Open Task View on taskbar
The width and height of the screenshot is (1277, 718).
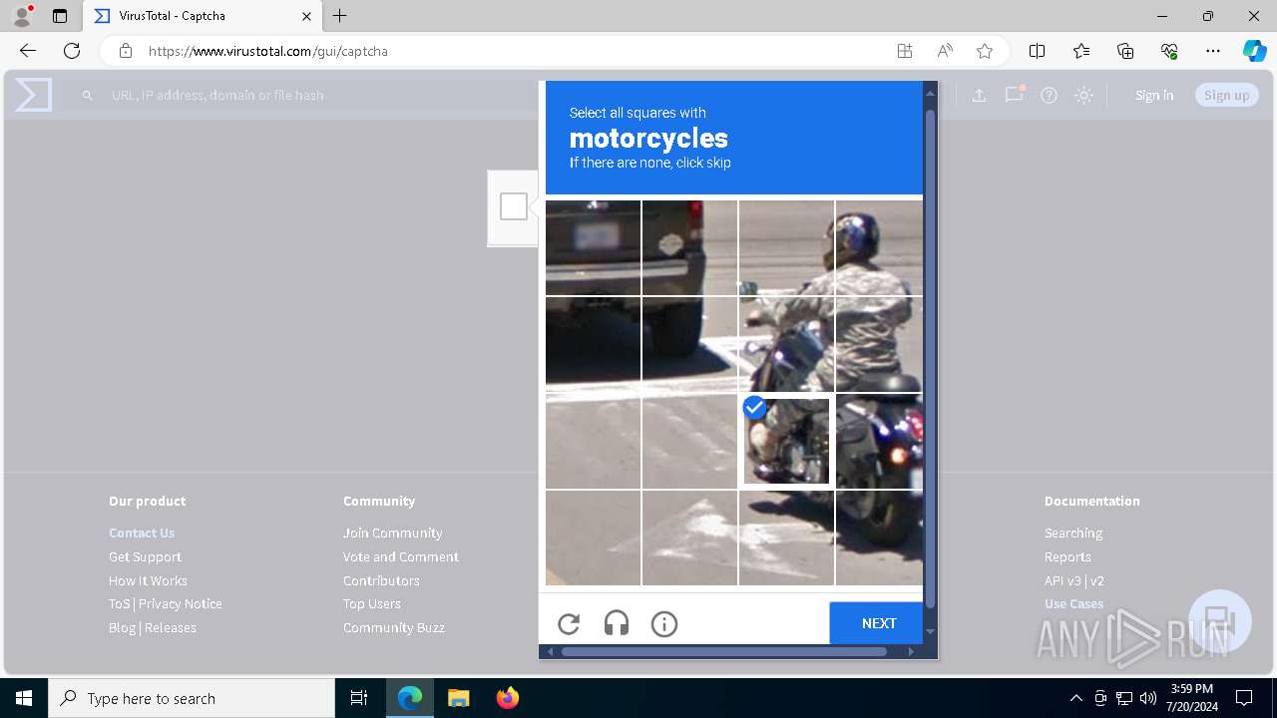pos(359,698)
